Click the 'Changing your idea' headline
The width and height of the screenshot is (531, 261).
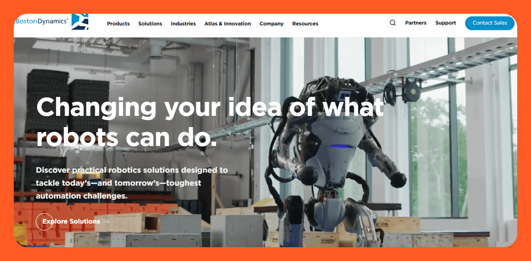[210, 121]
